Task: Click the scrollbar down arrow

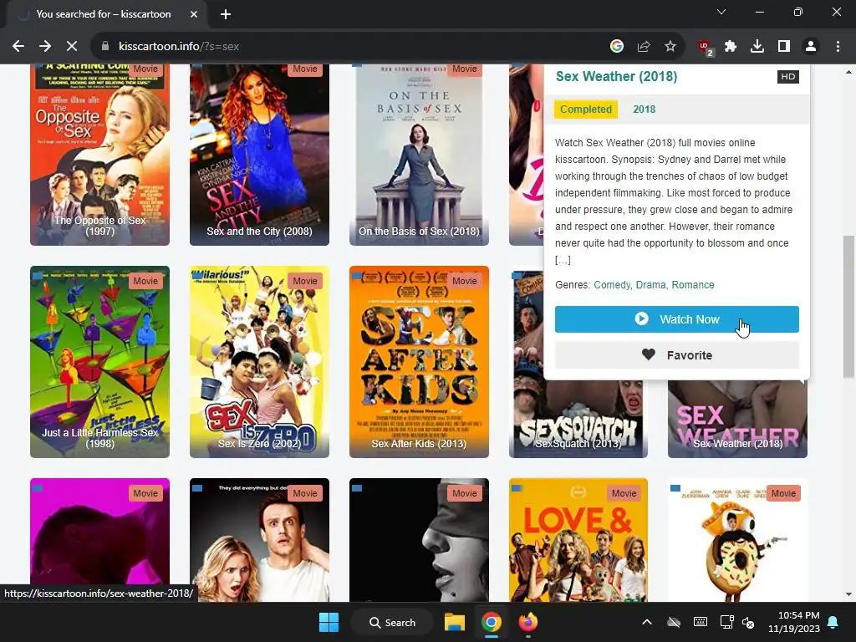Action: point(848,594)
